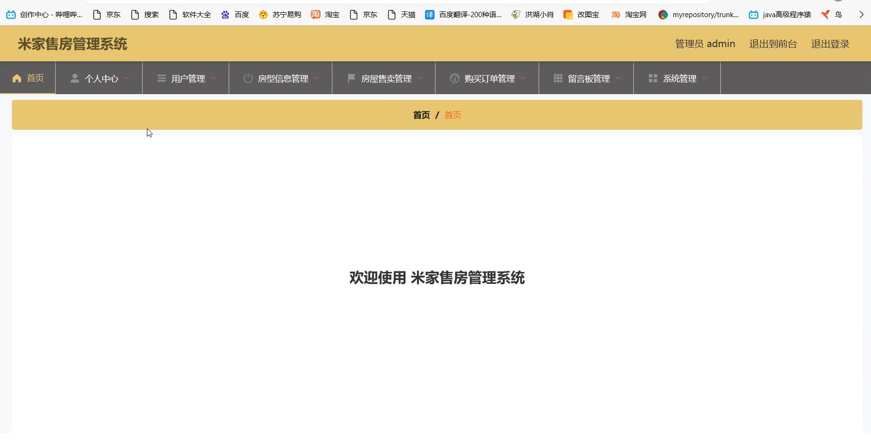Click the 天猫 bookmark page icon
The image size is (871, 445).
coord(392,15)
